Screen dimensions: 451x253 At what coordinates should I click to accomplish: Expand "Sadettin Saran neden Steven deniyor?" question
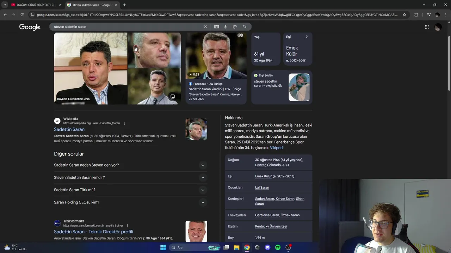[130, 165]
